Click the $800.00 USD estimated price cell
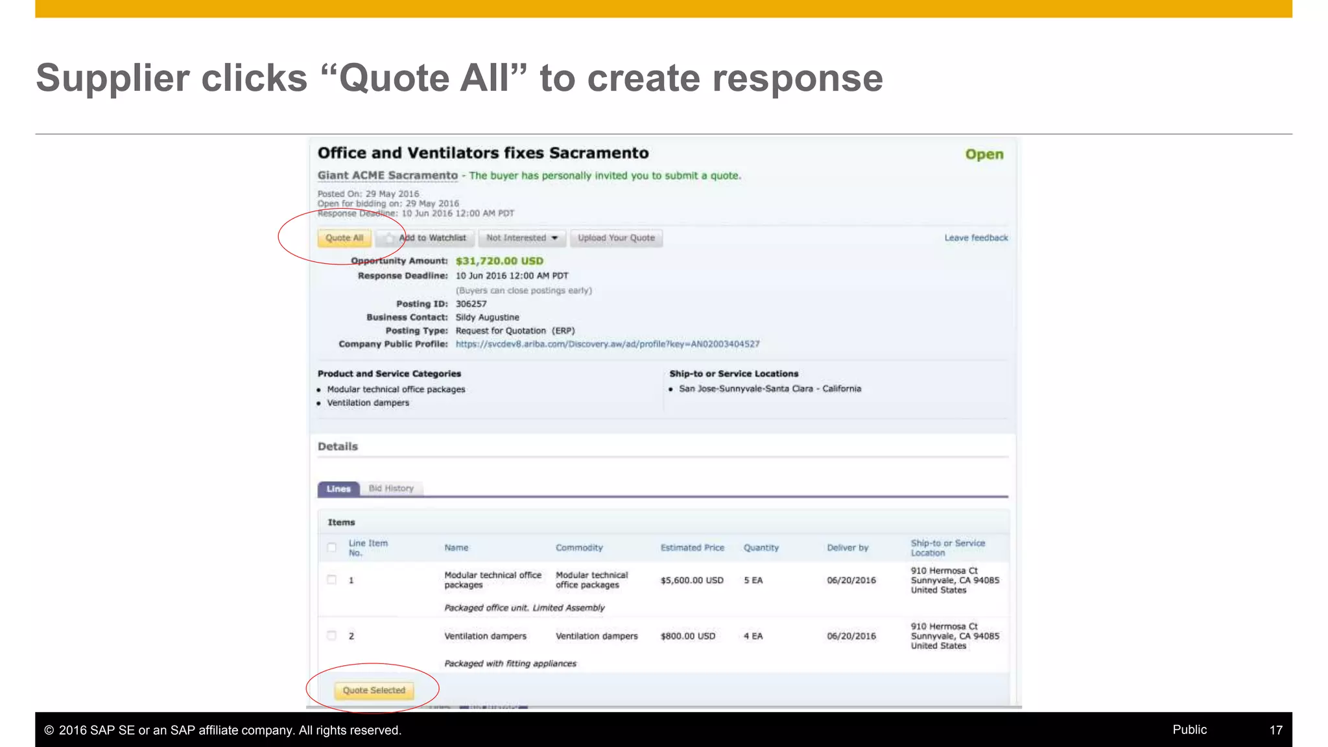The width and height of the screenshot is (1328, 747). (688, 636)
